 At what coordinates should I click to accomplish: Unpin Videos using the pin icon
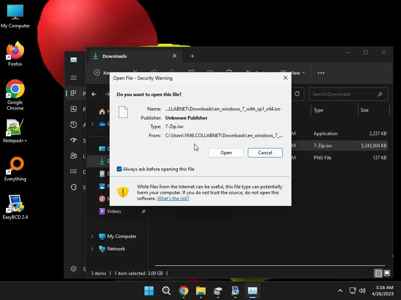pyautogui.click(x=143, y=211)
